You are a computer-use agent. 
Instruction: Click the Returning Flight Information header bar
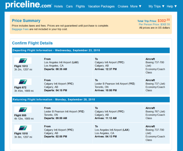click(x=91, y=99)
